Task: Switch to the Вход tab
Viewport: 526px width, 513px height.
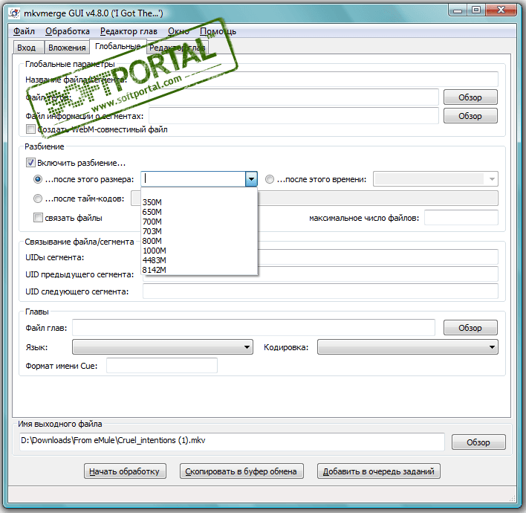Action: coord(28,48)
